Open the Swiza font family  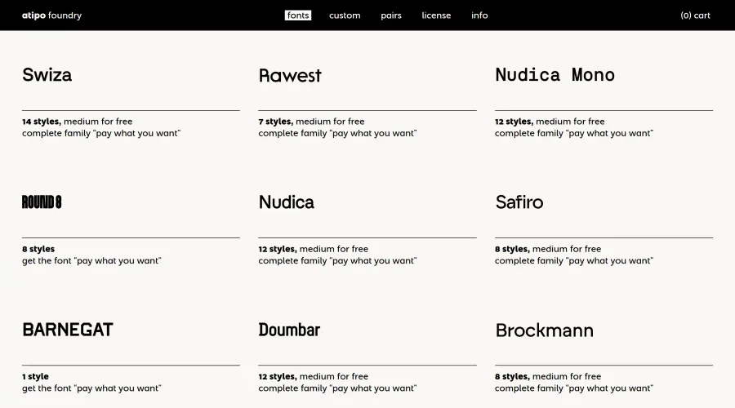point(47,75)
